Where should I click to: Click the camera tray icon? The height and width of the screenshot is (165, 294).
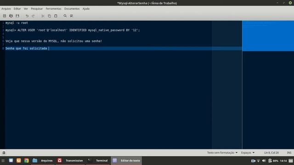pyautogui.click(x=253, y=161)
